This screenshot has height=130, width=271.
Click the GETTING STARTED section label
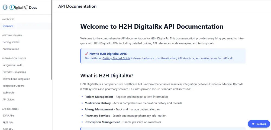(12, 35)
